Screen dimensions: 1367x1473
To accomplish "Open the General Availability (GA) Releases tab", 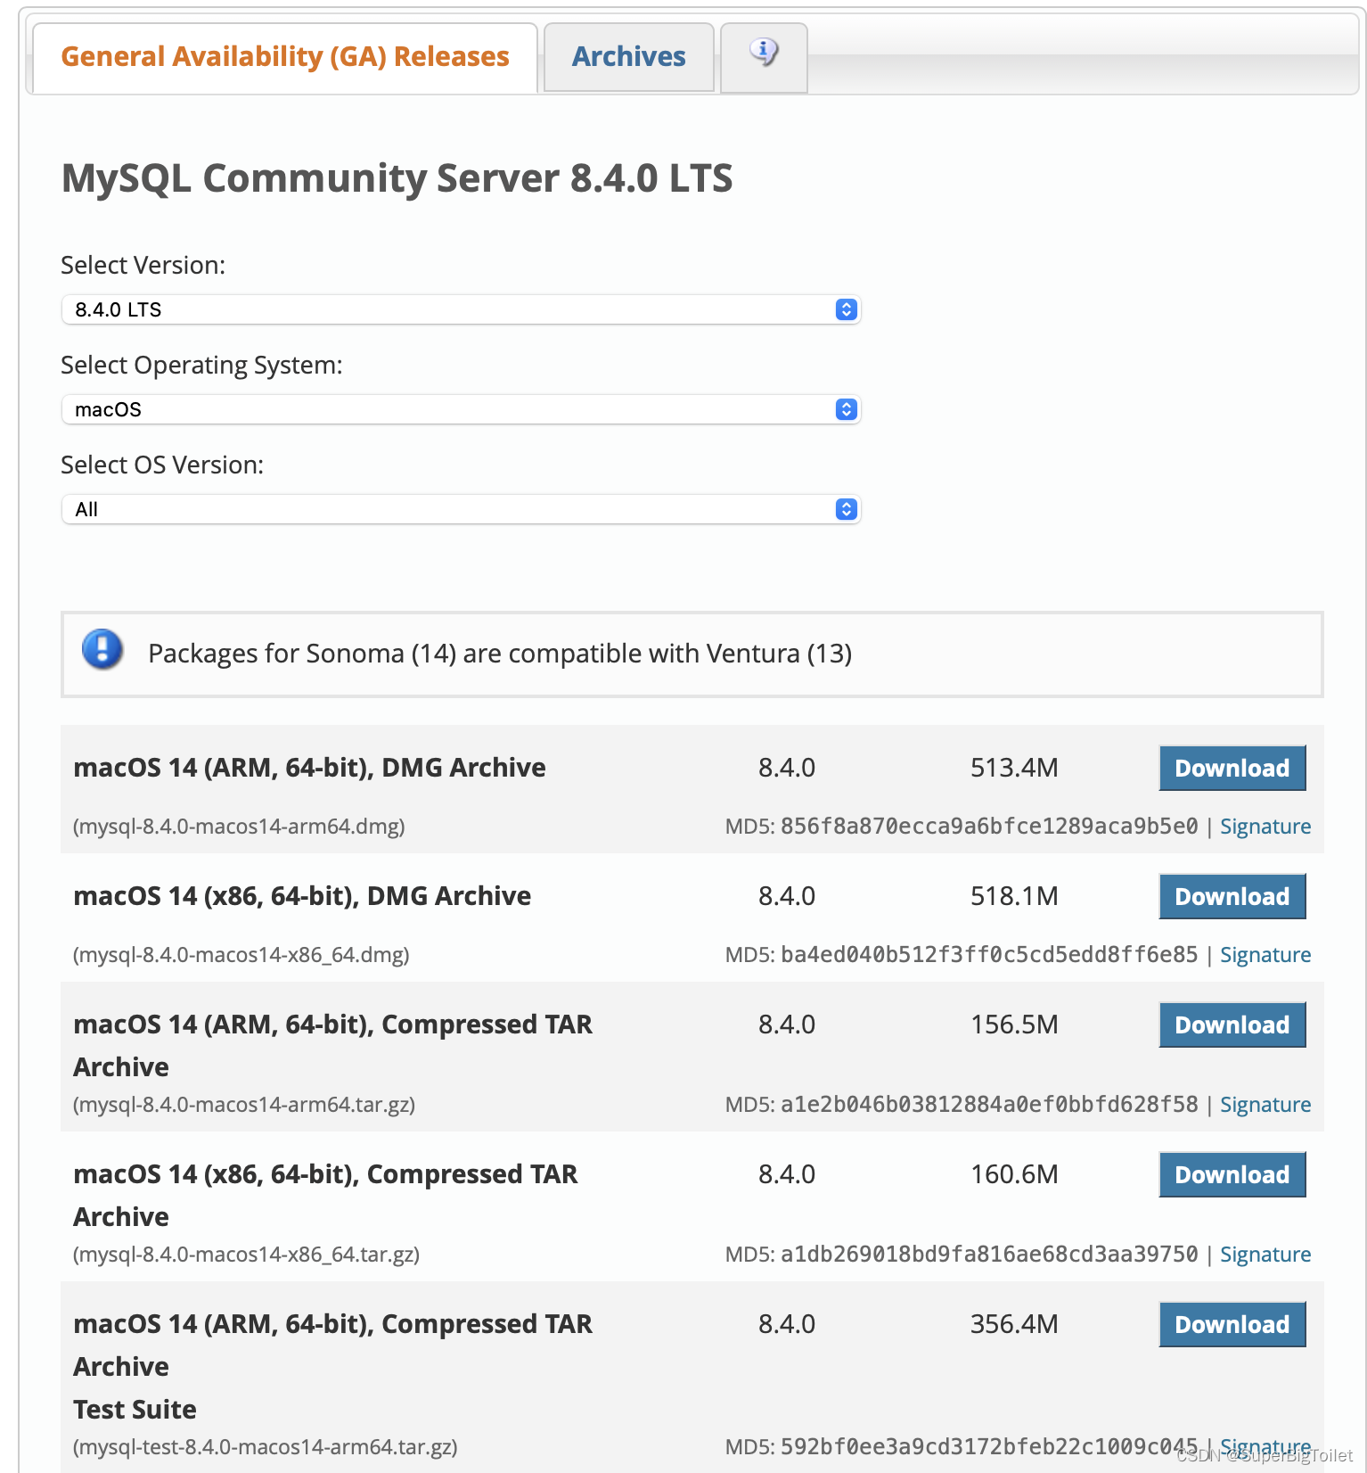I will pyautogui.click(x=285, y=57).
